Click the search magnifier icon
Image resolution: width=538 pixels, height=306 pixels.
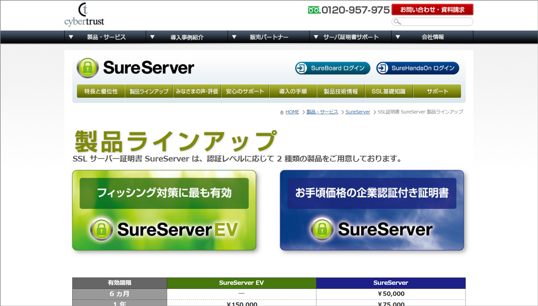[397, 22]
